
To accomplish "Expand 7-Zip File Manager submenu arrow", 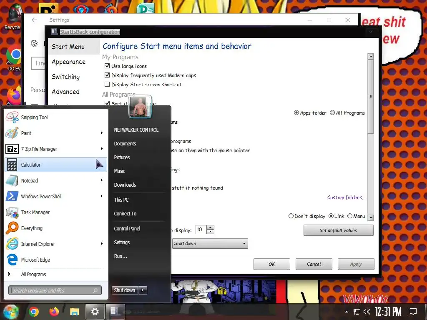I will click(x=102, y=149).
